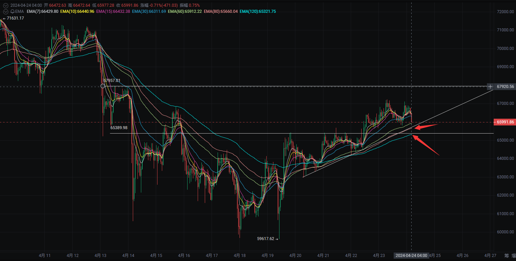Toggle the cyan EMA(120) legend entry
Screen dimensions: 516x261
pos(257,11)
